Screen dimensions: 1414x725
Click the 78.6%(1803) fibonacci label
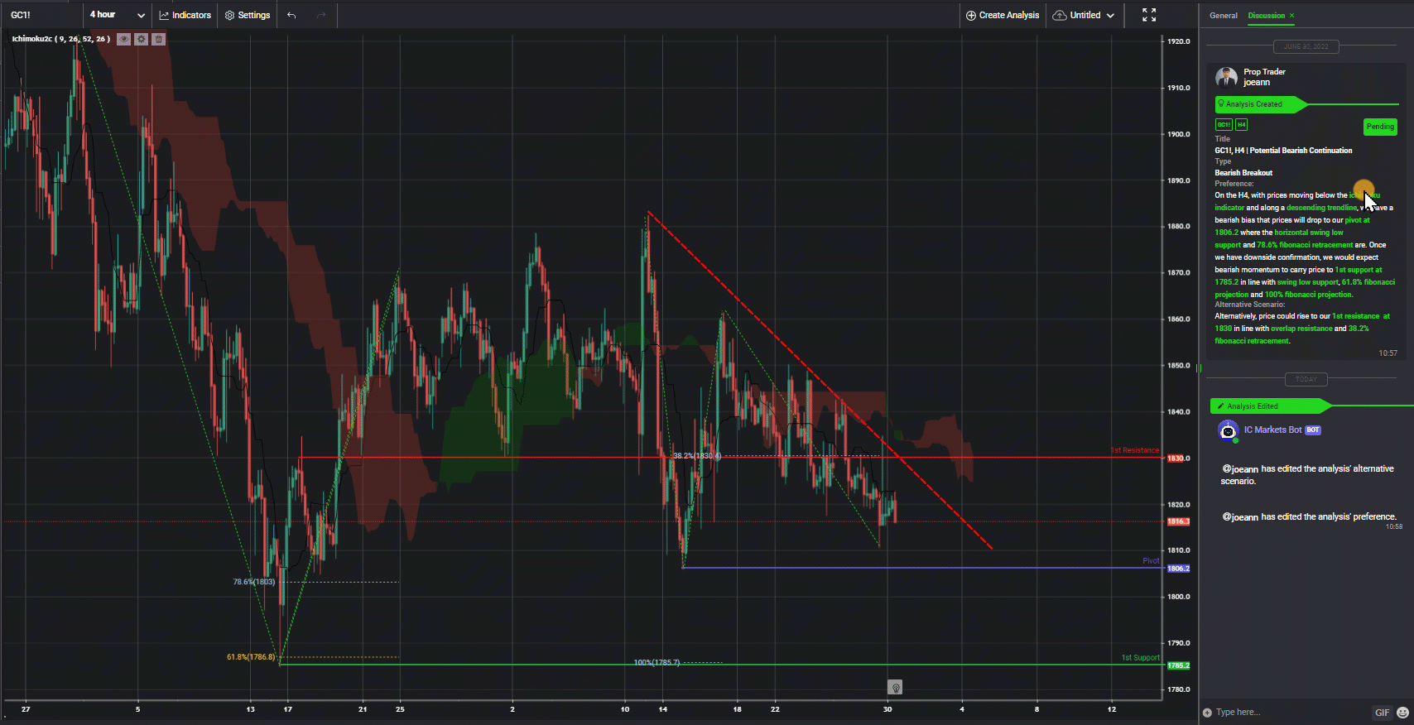point(253,582)
